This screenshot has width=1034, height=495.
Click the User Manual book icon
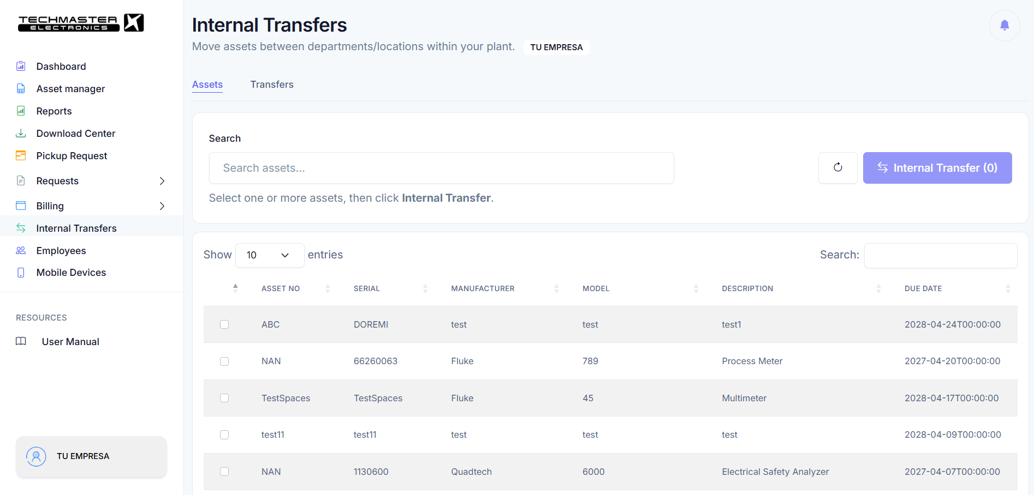click(21, 341)
